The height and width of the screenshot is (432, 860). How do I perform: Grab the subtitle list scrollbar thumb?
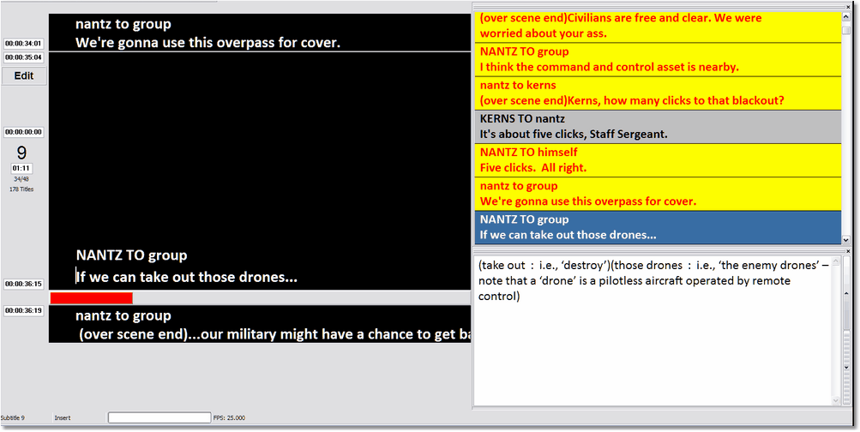click(x=845, y=32)
